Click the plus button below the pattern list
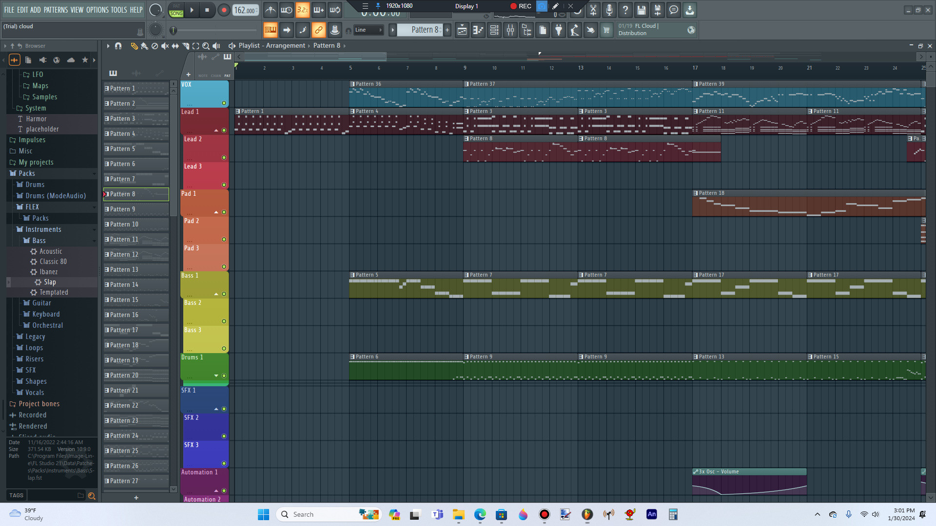The width and height of the screenshot is (936, 526). [x=136, y=498]
